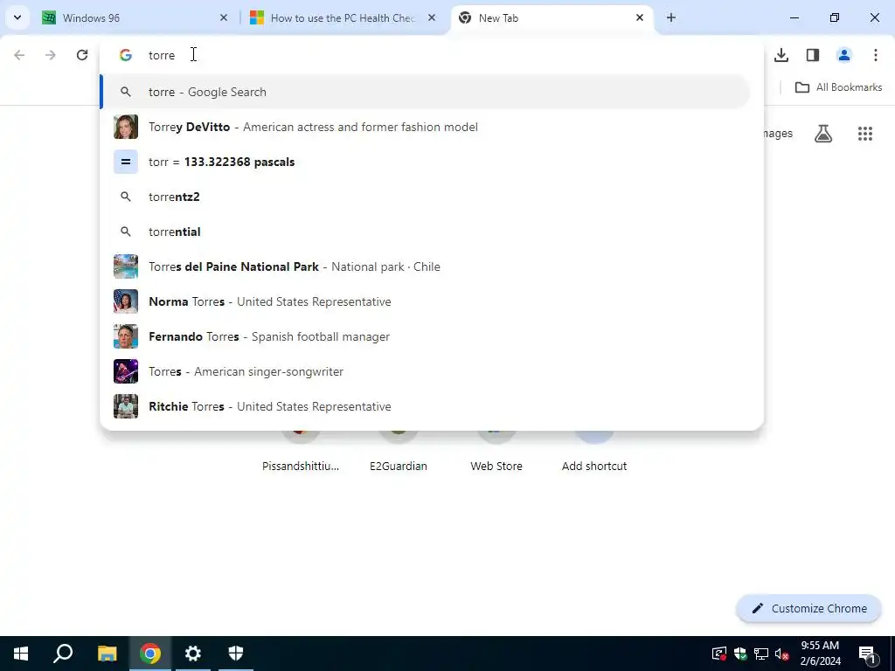Open a new tab with the plus icon
Viewport: 895px width, 671px height.
(x=670, y=17)
